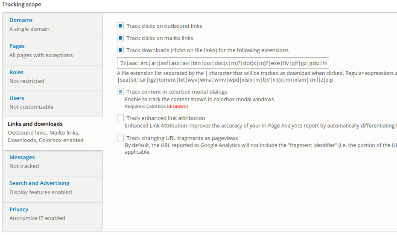The width and height of the screenshot is (397, 235).
Task: Toggle Track content in colorbox modal dialogs
Action: pos(120,92)
